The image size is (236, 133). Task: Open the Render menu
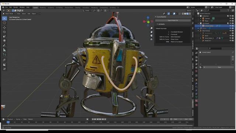point(15,7)
